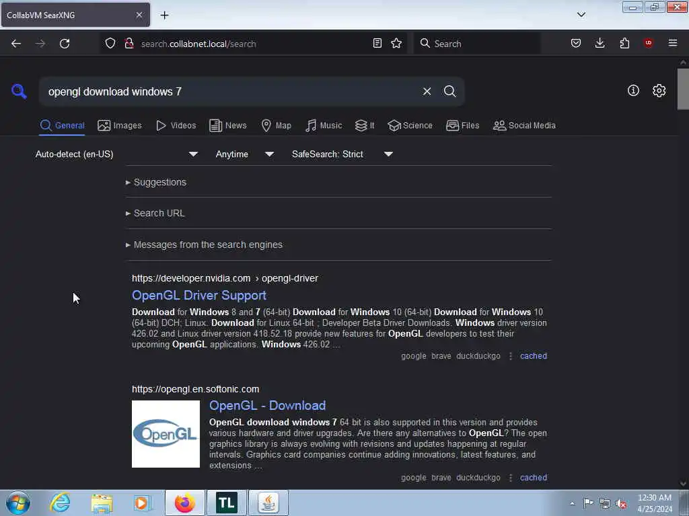Viewport: 689px width, 516px height.
Task: Open Windows Explorer folder taskbar icon
Action: click(102, 503)
